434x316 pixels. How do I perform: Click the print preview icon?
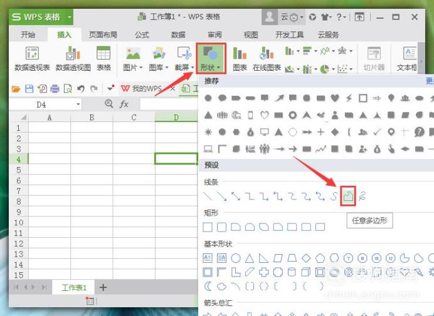coord(68,89)
